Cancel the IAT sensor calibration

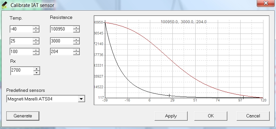point(253,116)
